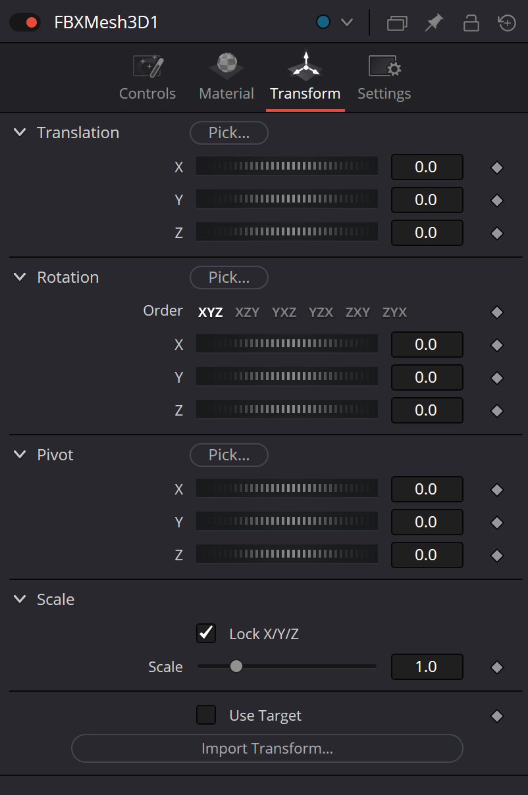The image size is (528, 795).
Task: Click the Pivot Z keyframe diamond
Action: (498, 556)
